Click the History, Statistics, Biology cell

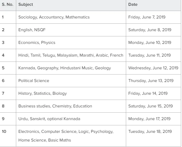(71, 94)
